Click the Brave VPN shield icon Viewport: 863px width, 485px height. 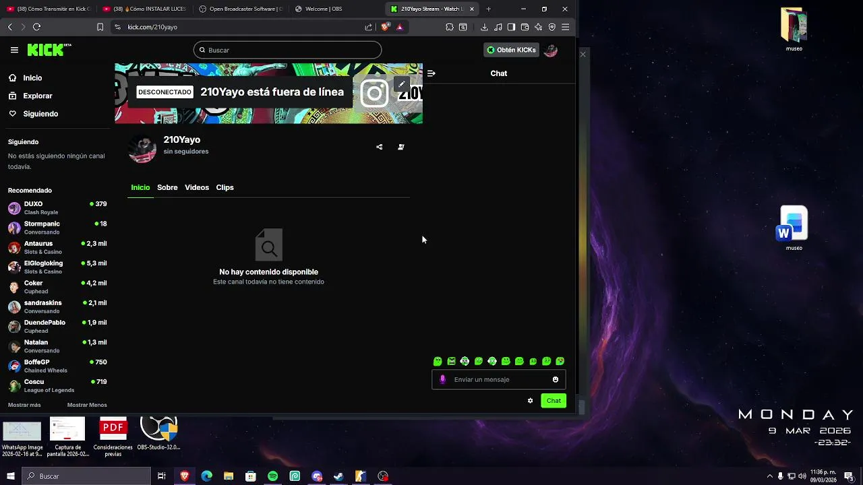[x=552, y=27]
